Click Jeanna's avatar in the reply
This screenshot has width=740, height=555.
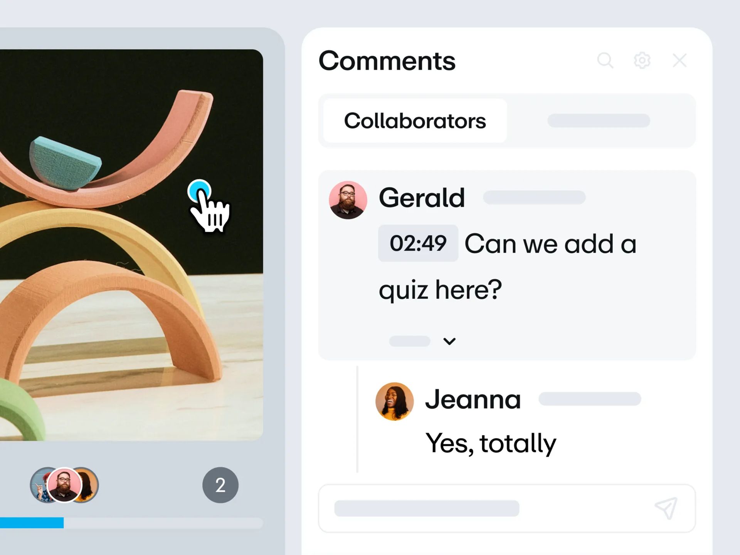394,401
